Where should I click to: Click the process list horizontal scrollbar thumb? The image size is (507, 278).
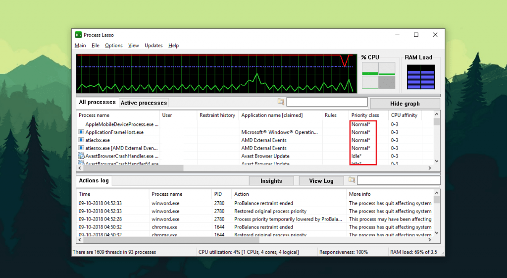click(x=134, y=168)
